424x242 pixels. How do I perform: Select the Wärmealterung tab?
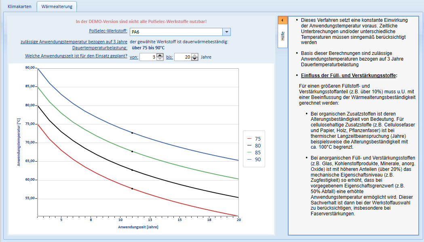point(57,6)
